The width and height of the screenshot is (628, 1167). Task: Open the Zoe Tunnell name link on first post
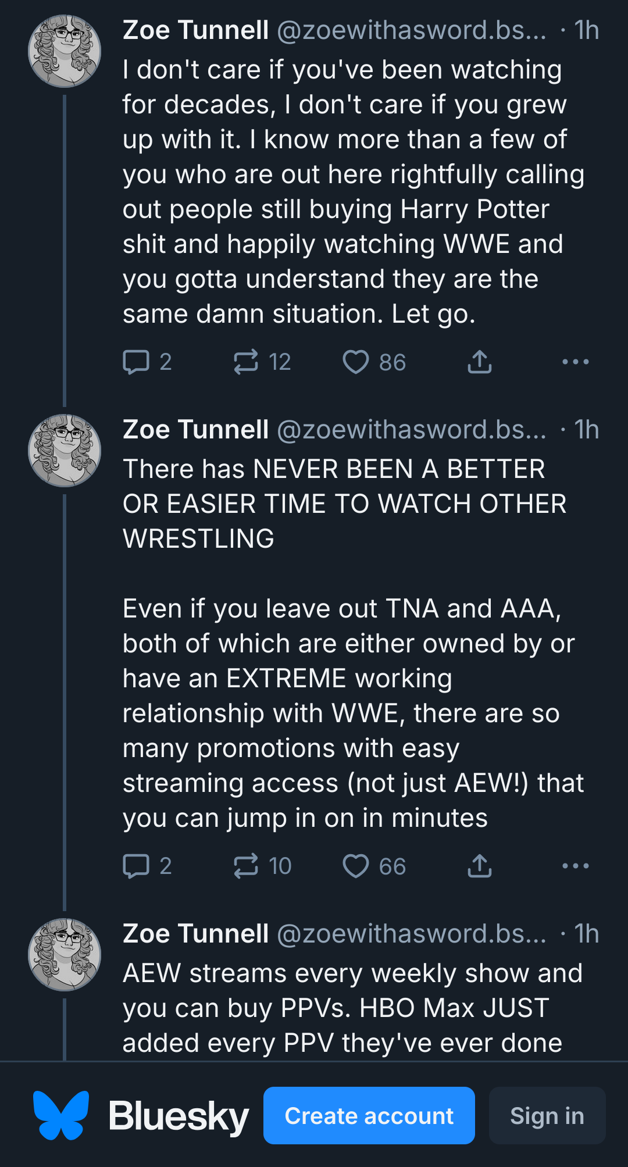click(x=195, y=30)
